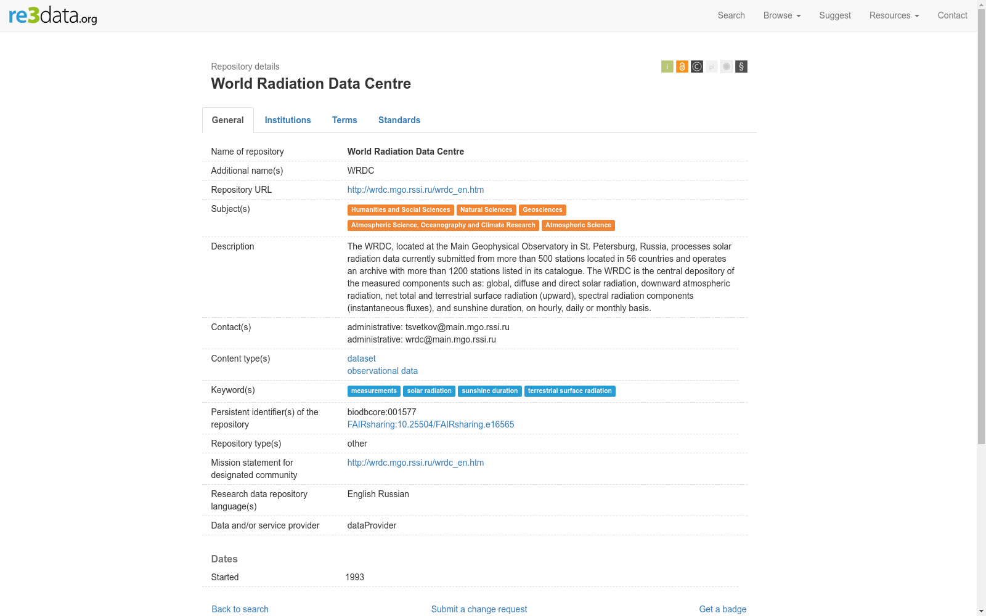Screen dimensions: 986x616
Task: Select the 'Geosciences' subject tag
Action: pyautogui.click(x=542, y=210)
